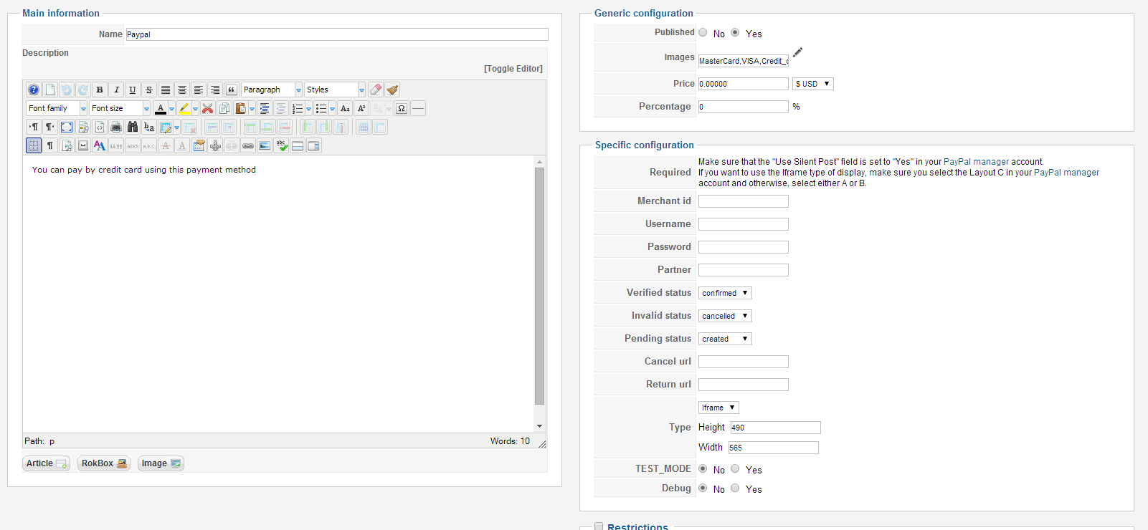Click the Copy icon in editor toolbar
Viewport: 1148px width, 530px height.
(224, 108)
